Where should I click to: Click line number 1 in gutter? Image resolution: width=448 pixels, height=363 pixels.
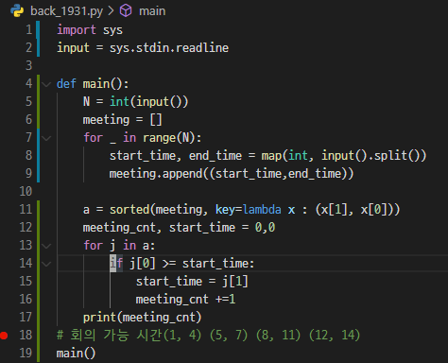click(29, 29)
